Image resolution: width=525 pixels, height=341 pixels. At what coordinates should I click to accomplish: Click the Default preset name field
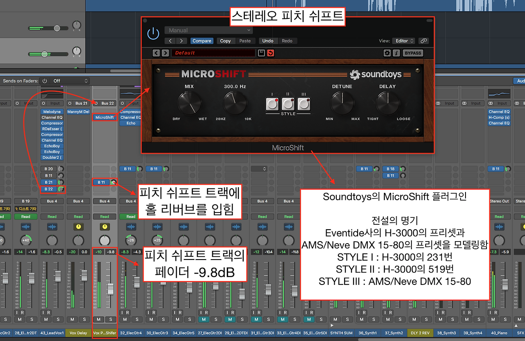coord(213,53)
